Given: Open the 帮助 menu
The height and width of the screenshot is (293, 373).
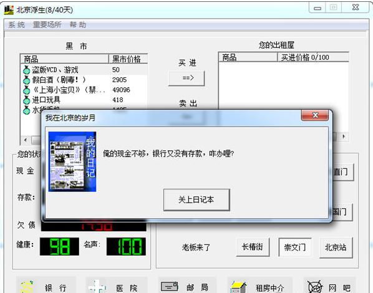Looking at the screenshot, I should coord(78,25).
